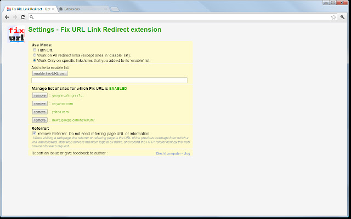This screenshot has width=351, height=219.
Task: Click the google.ca/imgres?q= site entry
Action: click(x=68, y=95)
